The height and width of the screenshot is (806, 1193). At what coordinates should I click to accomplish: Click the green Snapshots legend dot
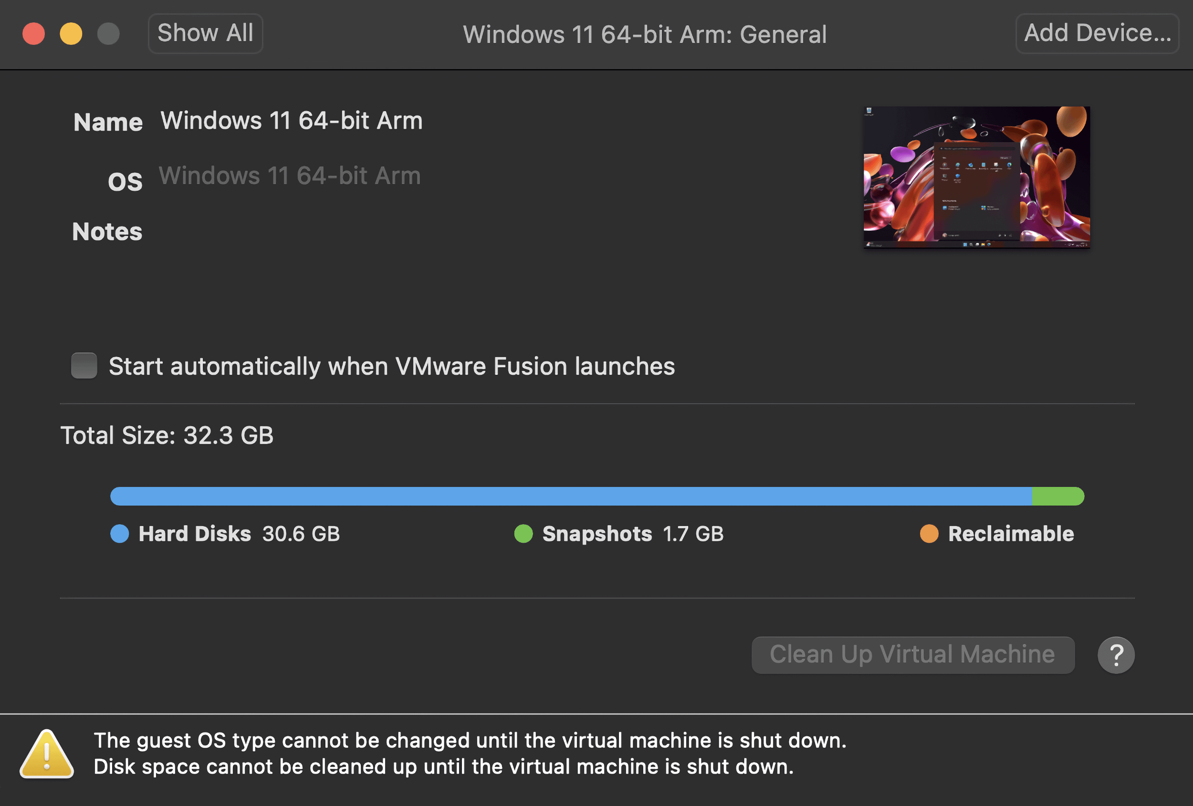524,534
